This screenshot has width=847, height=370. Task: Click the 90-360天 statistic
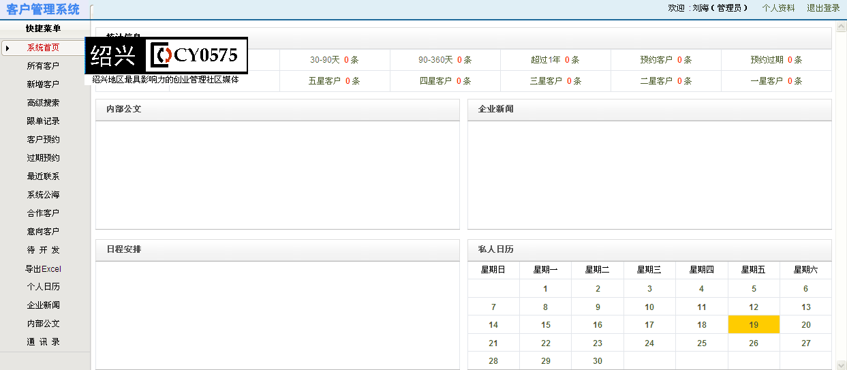tap(445, 60)
